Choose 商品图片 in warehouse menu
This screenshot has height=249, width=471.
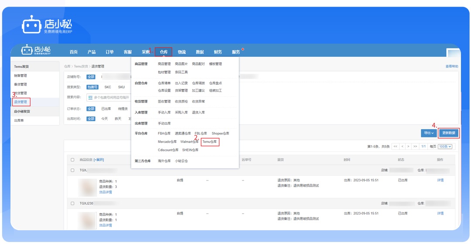(x=181, y=64)
